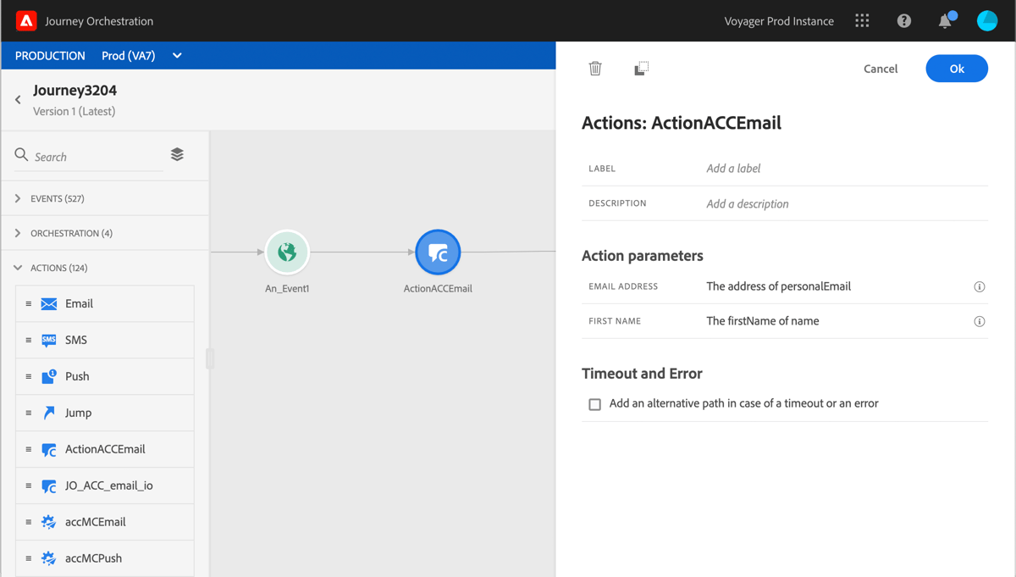Select the Jump action icon
This screenshot has width=1016, height=577.
tap(51, 412)
